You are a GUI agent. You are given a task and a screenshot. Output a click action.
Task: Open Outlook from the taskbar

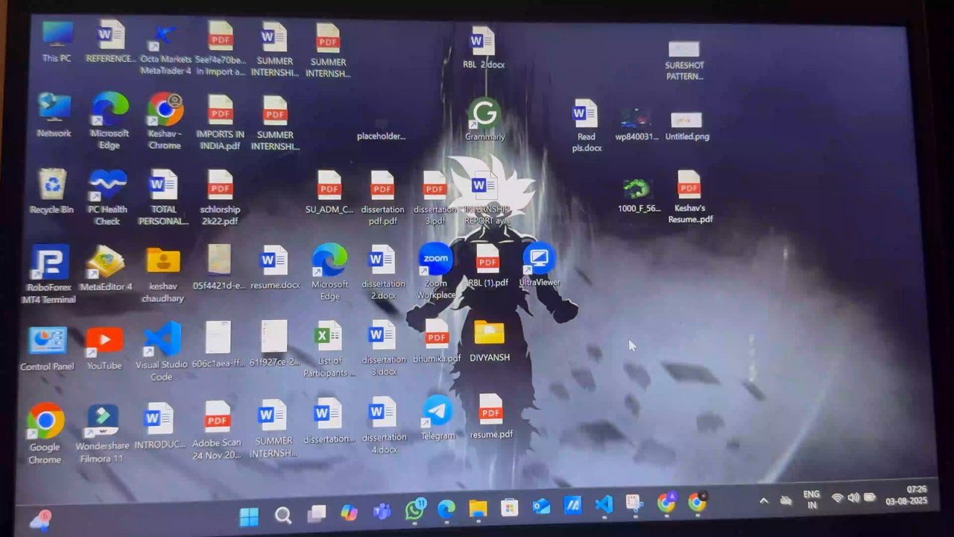tap(542, 507)
